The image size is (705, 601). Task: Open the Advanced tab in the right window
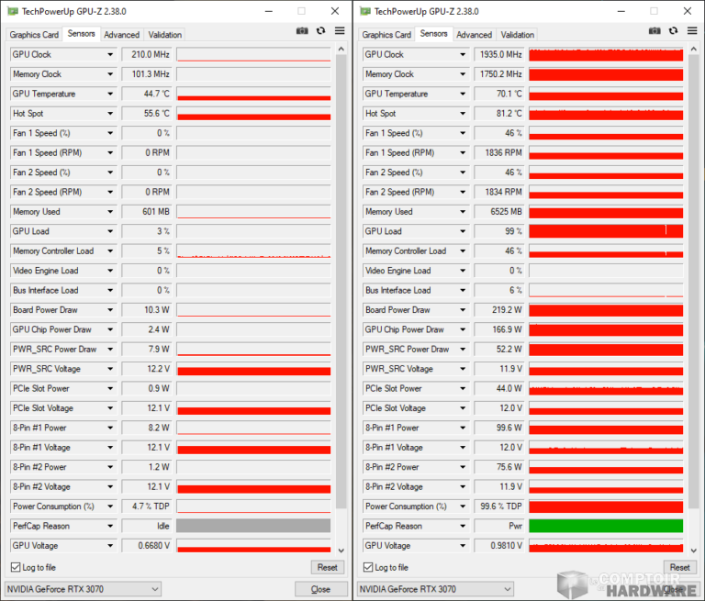(x=474, y=35)
